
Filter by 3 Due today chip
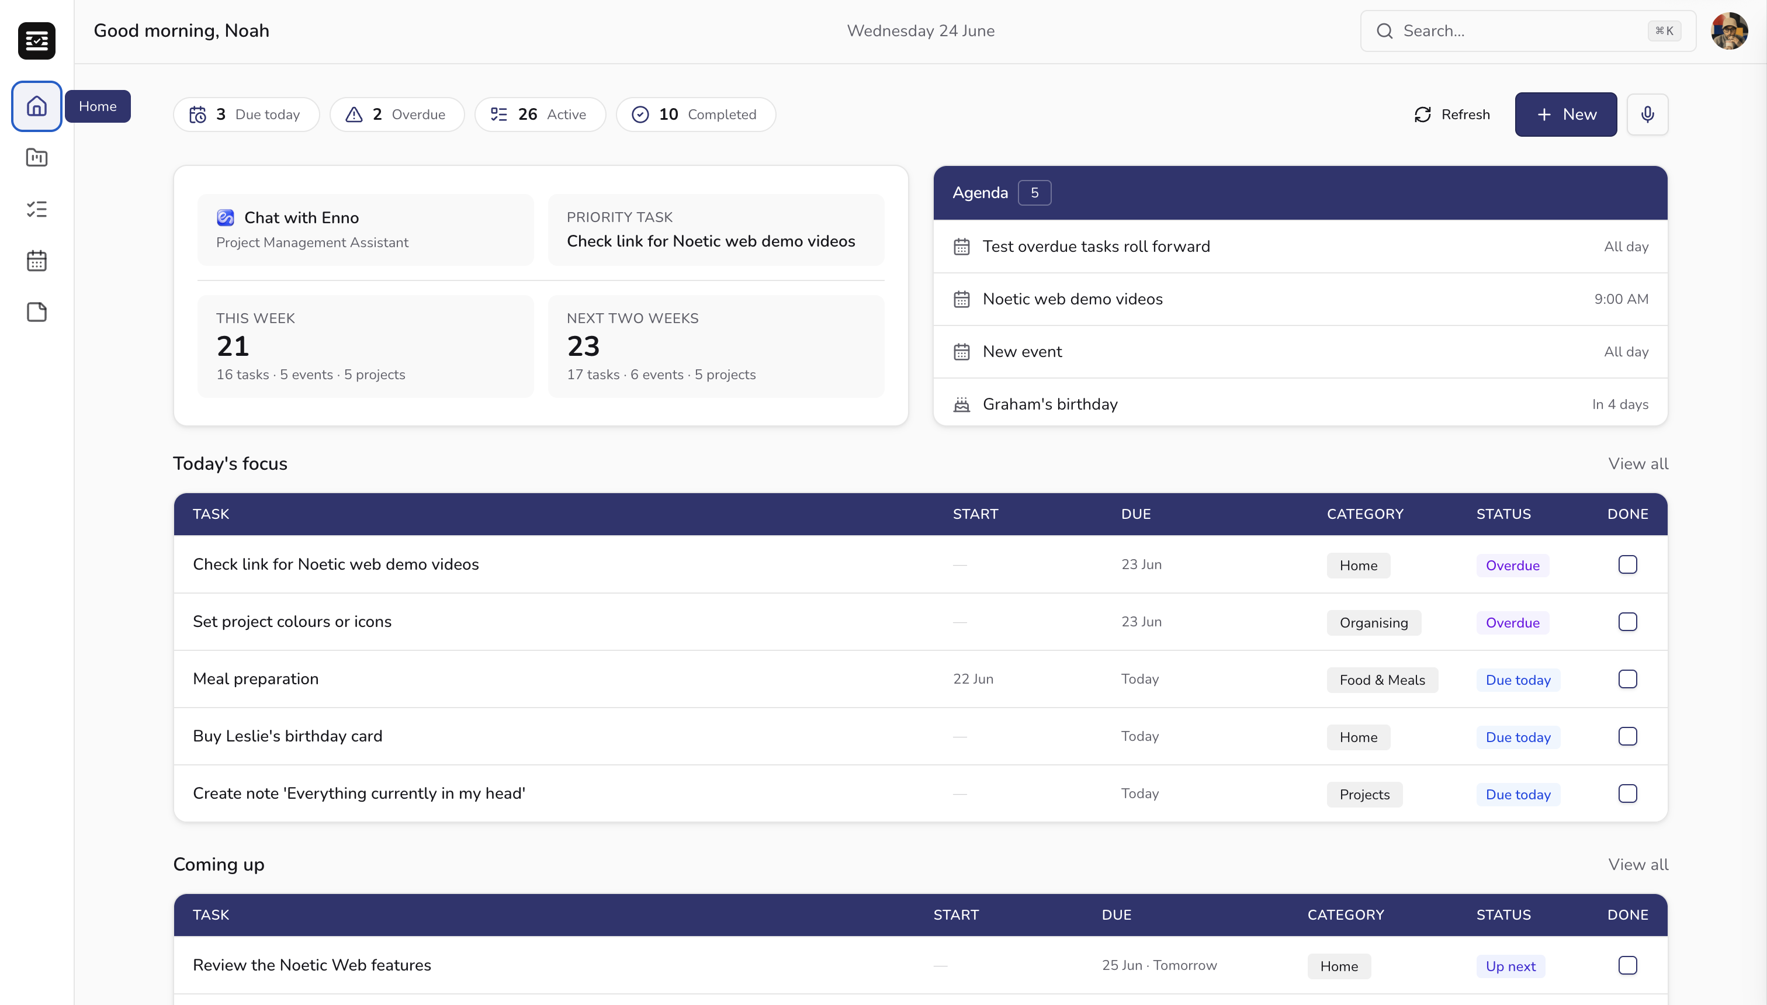(246, 115)
